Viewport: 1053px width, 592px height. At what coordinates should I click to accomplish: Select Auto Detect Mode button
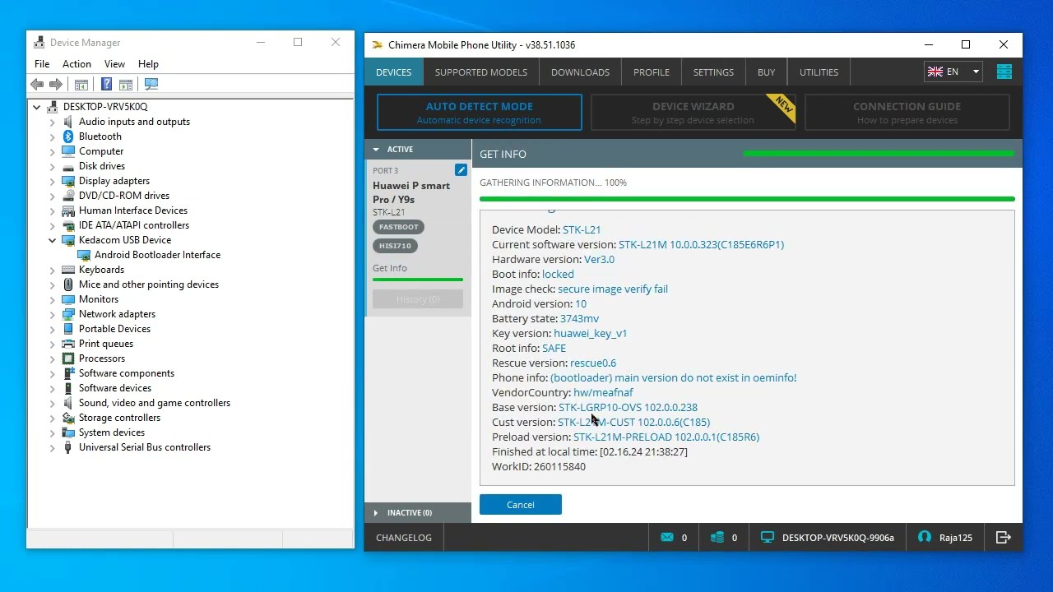pos(479,113)
